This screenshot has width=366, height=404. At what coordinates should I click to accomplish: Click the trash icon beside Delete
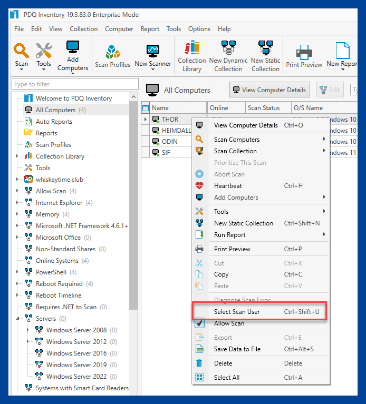199,363
